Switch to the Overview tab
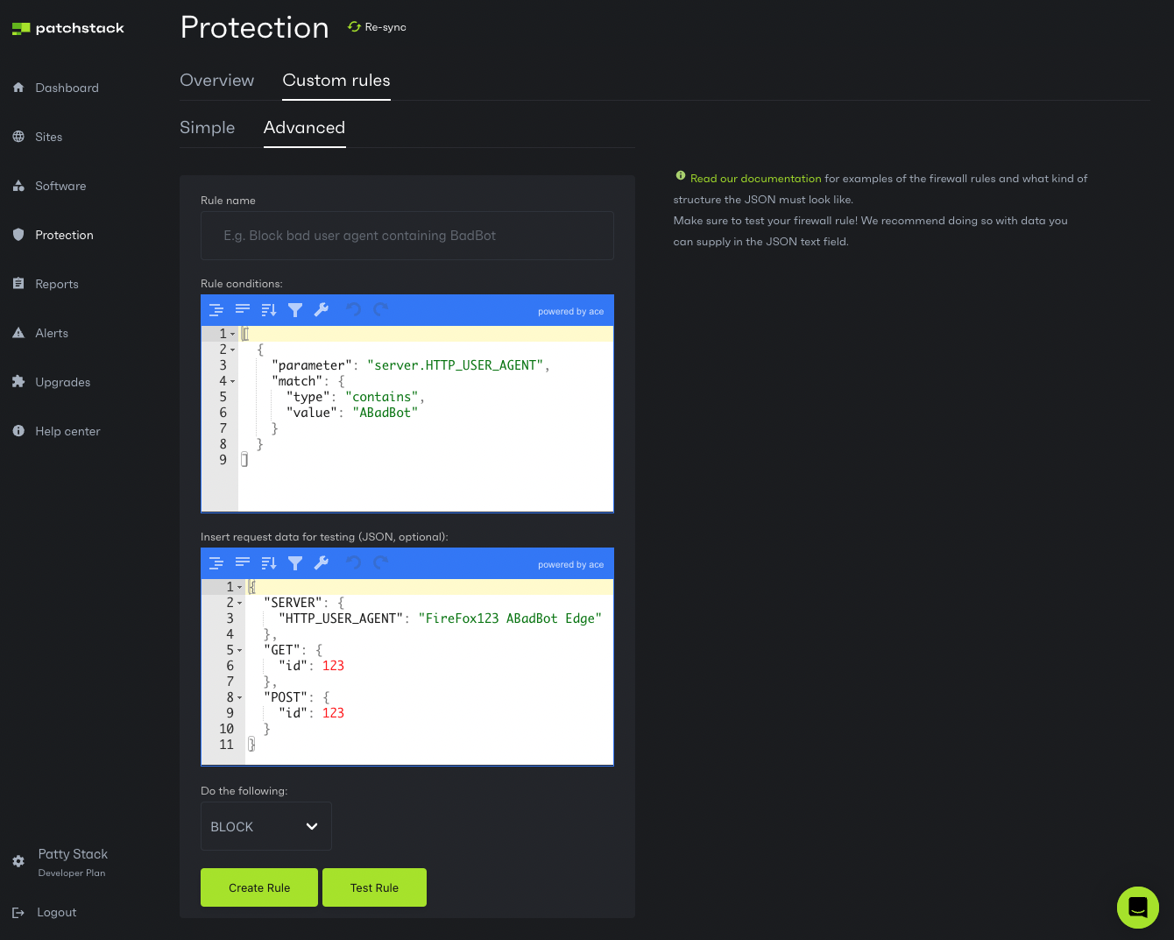1174x940 pixels. (217, 81)
